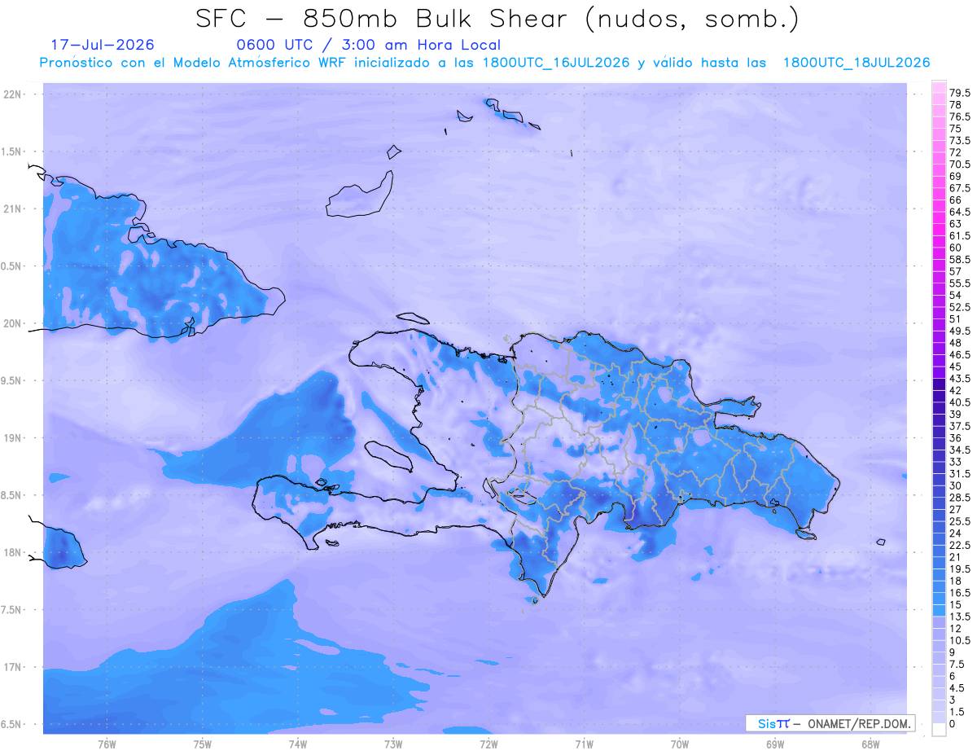
Task: Click the latitude label "18N"
Action: 13,553
